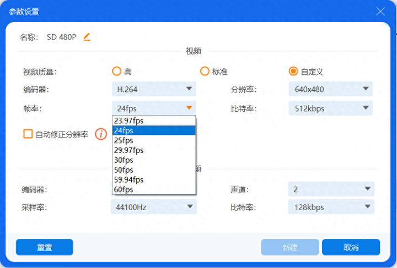
Task: Click the 重置 reset button
Action: pos(45,247)
